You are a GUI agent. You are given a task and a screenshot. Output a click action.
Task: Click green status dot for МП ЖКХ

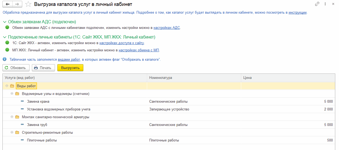pos(7,50)
